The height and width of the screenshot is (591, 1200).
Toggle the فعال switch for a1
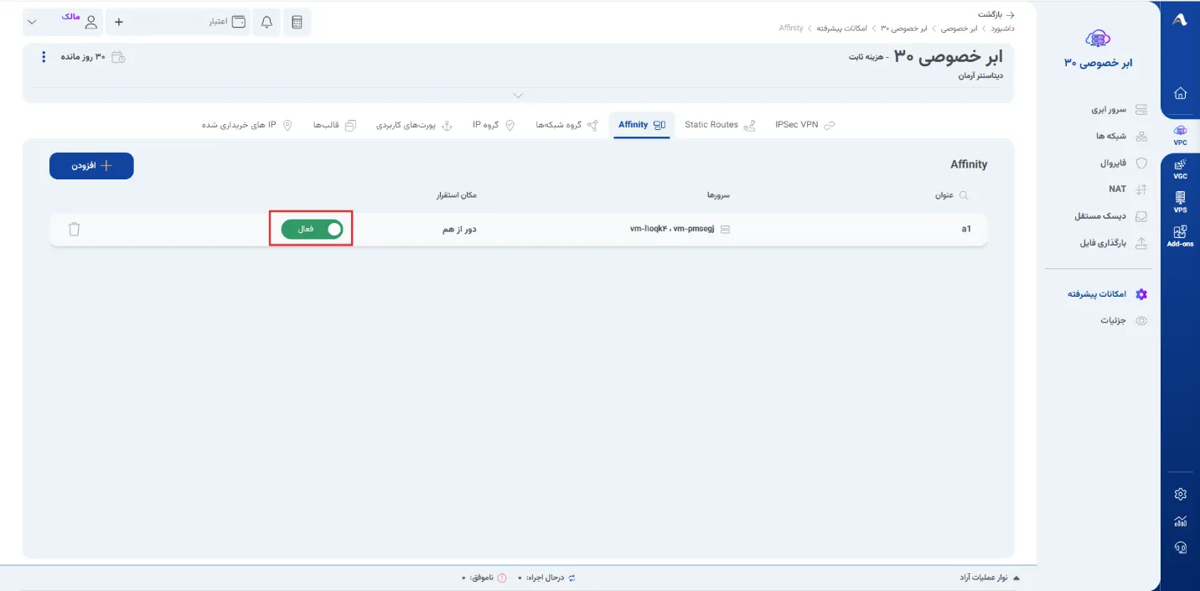(x=312, y=229)
